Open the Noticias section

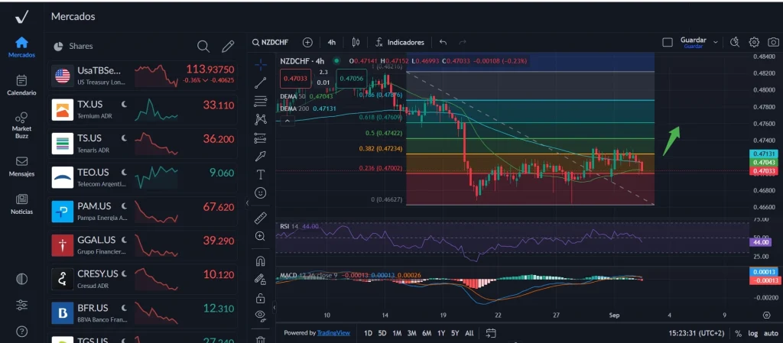21,205
